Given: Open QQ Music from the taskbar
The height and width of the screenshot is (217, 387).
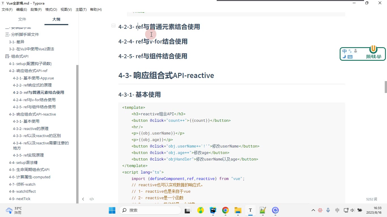Looking at the screenshot, I should [201, 210].
